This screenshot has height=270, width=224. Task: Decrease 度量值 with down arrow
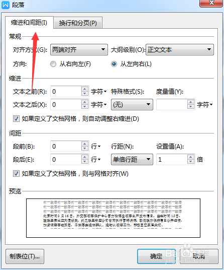190,107
